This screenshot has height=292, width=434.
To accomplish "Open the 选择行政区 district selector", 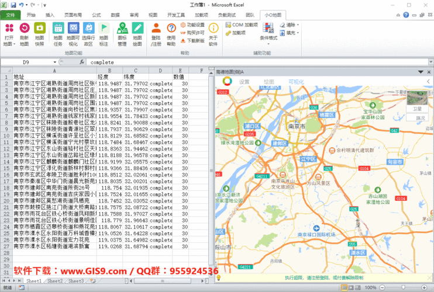I will tap(88, 34).
